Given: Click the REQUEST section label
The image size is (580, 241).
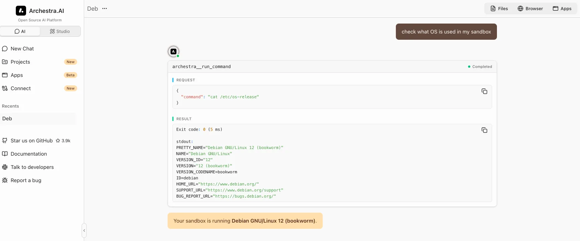Looking at the screenshot, I should 186,80.
